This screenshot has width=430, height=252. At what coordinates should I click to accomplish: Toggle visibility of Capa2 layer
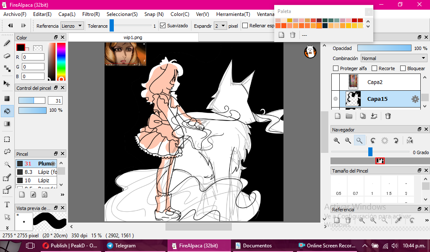pyautogui.click(x=336, y=82)
